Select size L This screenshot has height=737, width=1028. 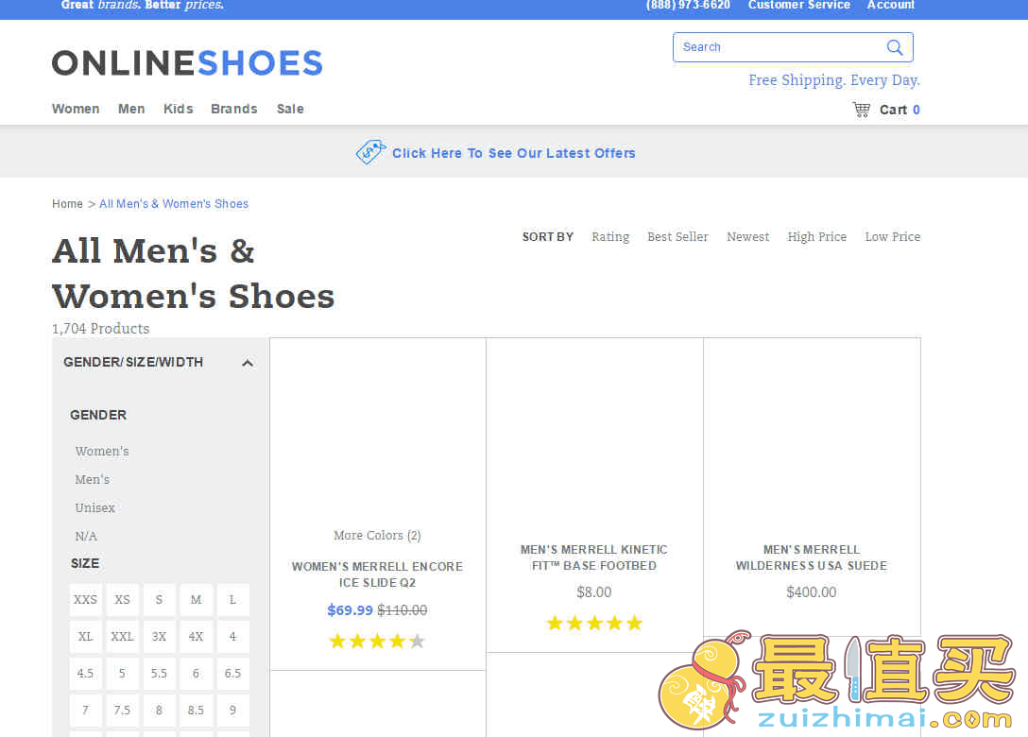coord(232,599)
